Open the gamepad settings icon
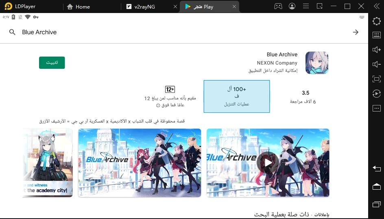This screenshot has height=219, width=384. (x=278, y=7)
